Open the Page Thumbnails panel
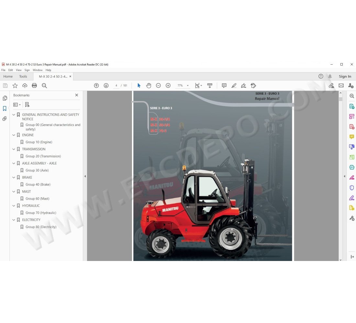356x323 pixels. pos(5,98)
